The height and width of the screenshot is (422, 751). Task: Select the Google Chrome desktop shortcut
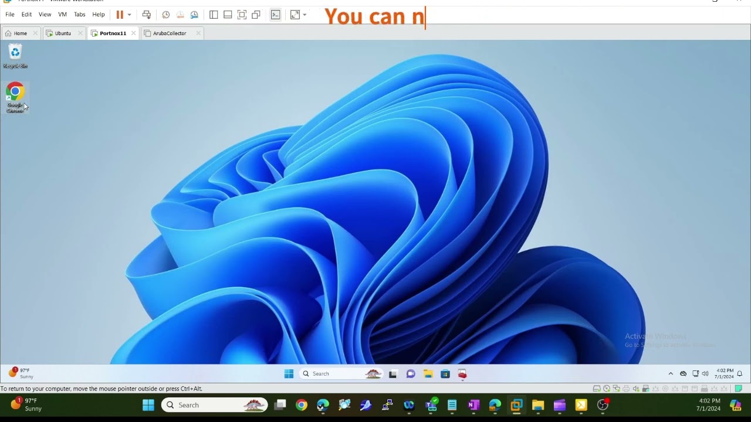pyautogui.click(x=15, y=98)
